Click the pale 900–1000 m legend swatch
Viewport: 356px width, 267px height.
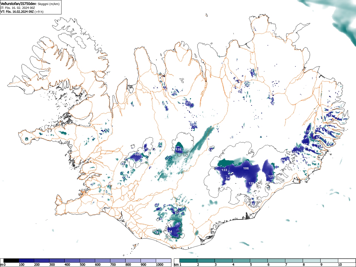pyautogui.click(x=148, y=261)
